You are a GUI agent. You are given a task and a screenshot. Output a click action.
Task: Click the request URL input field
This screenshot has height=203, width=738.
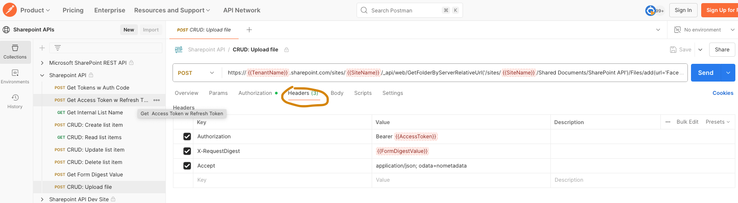455,73
